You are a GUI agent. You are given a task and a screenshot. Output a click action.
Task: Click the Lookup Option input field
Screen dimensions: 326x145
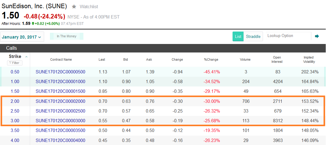coord(289,36)
